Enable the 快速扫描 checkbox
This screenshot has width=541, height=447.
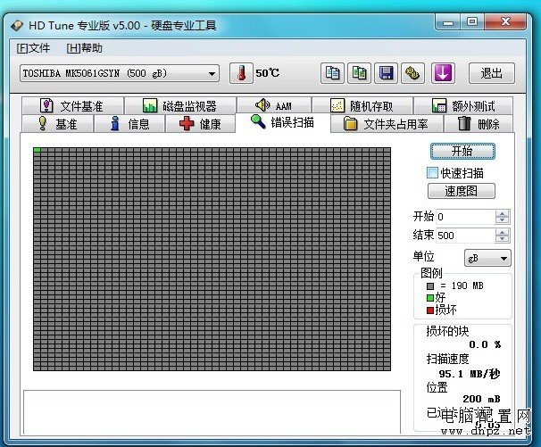432,172
